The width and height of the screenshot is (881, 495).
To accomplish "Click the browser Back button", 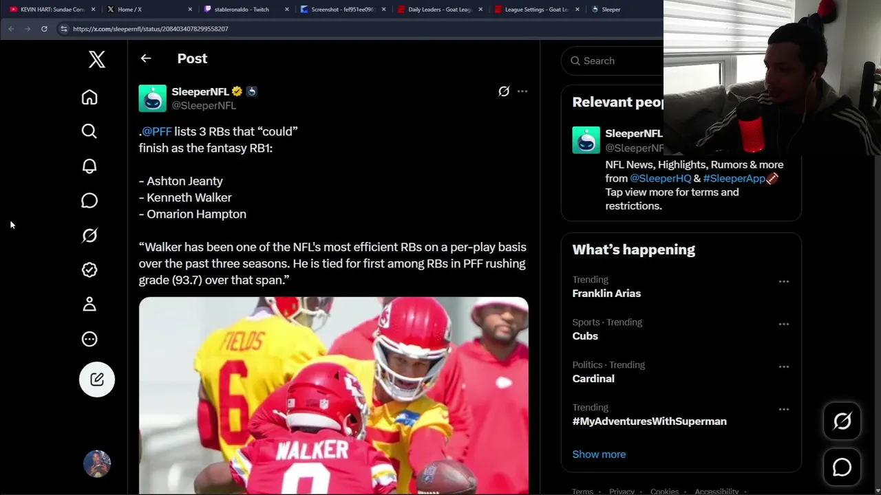I will click(11, 29).
